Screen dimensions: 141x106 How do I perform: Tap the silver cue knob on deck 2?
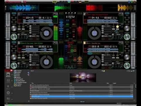pyautogui.click(x=127, y=29)
